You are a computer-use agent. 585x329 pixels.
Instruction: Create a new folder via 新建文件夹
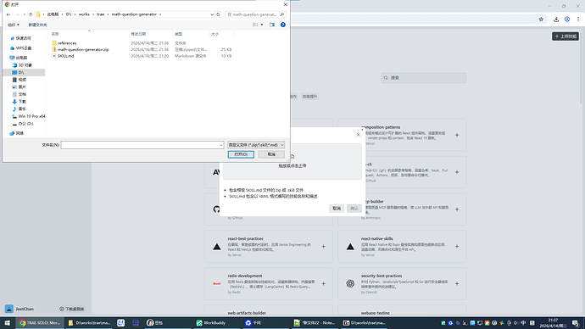[x=37, y=25]
